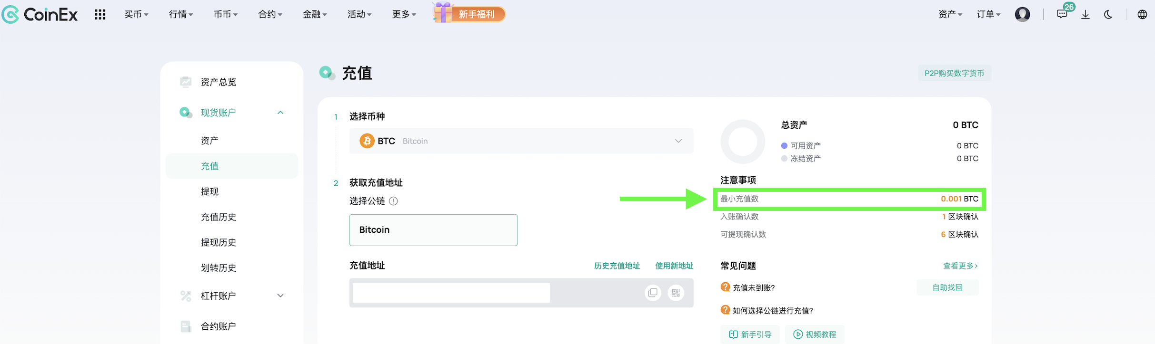1155x344 pixels.
Task: Click 使用新地址 link
Action: [x=674, y=266]
